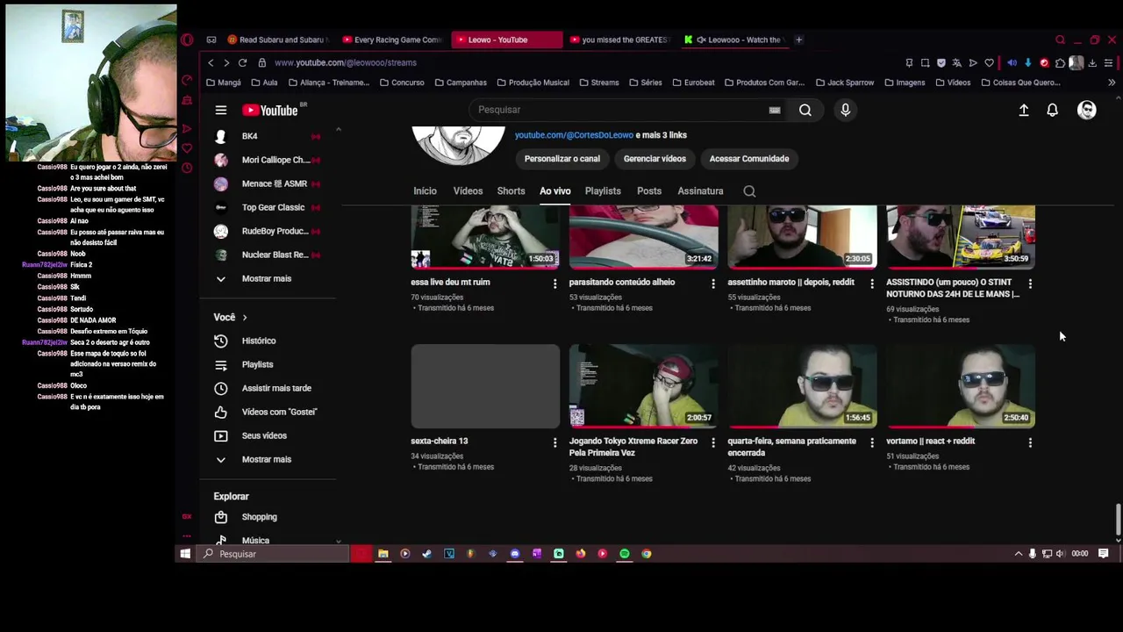Switch to the Início channel tab
The width and height of the screenshot is (1123, 632).
point(425,190)
